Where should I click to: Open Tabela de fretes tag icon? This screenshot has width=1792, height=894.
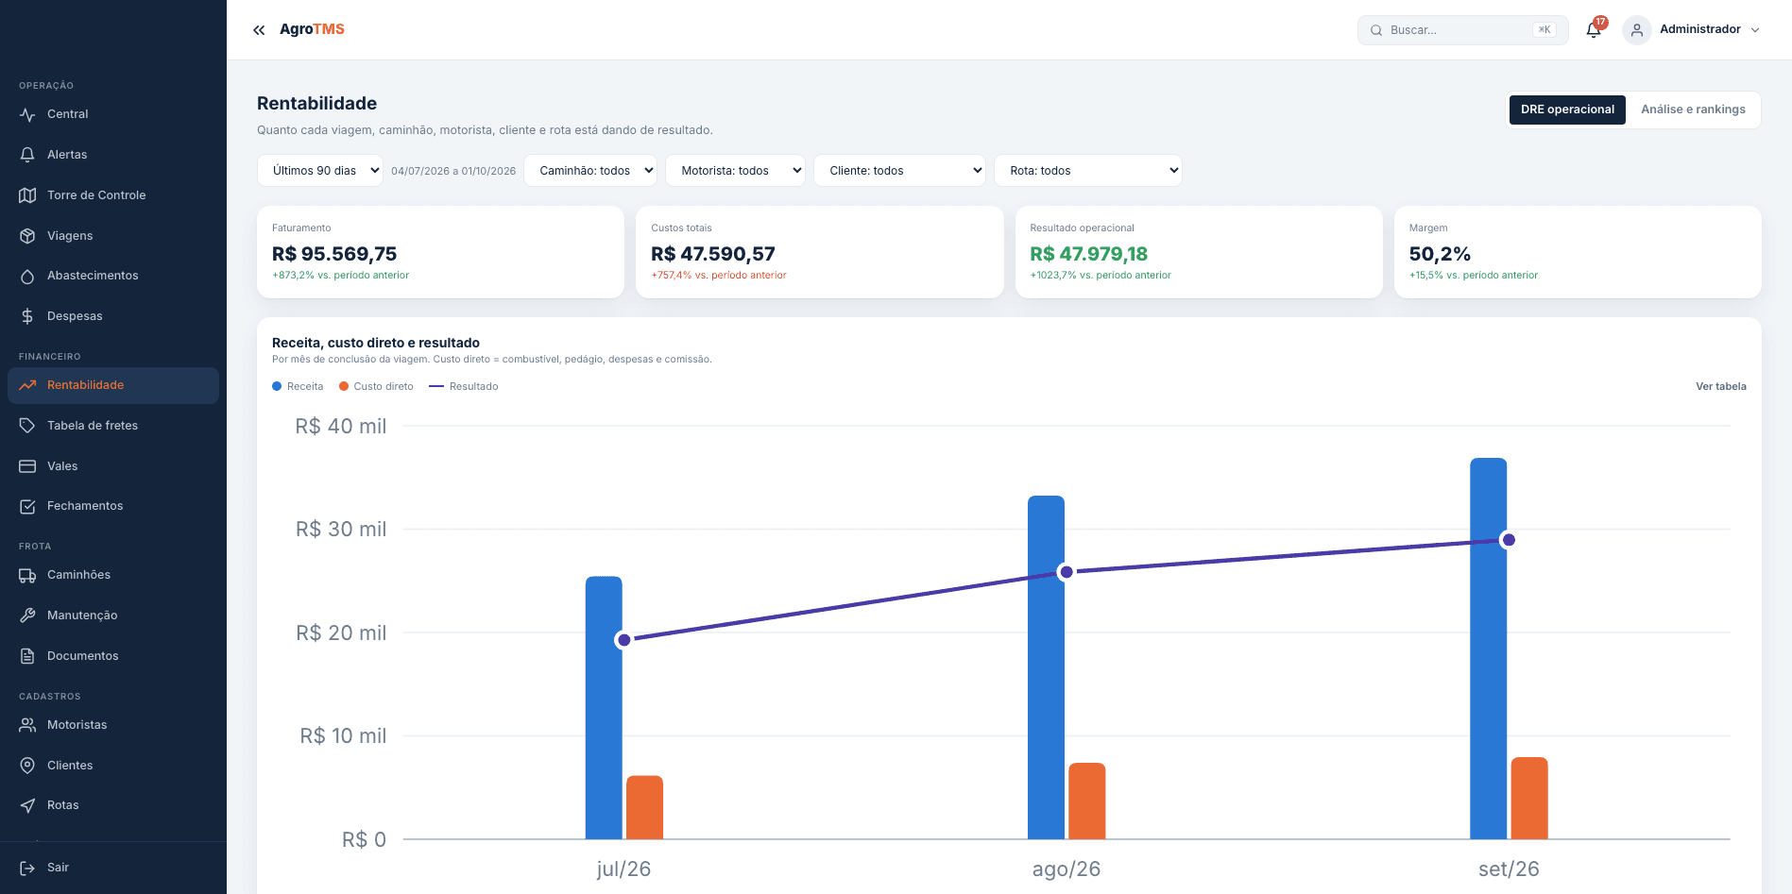pyautogui.click(x=27, y=426)
